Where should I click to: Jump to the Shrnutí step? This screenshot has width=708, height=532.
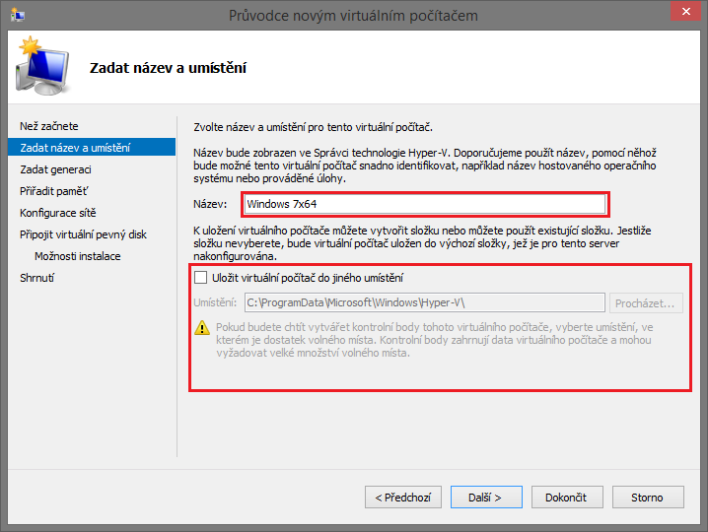[37, 278]
